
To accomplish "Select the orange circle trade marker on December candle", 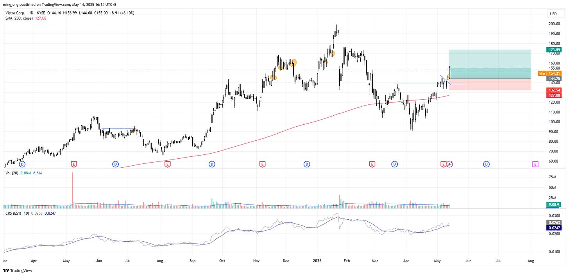I will (x=293, y=62).
